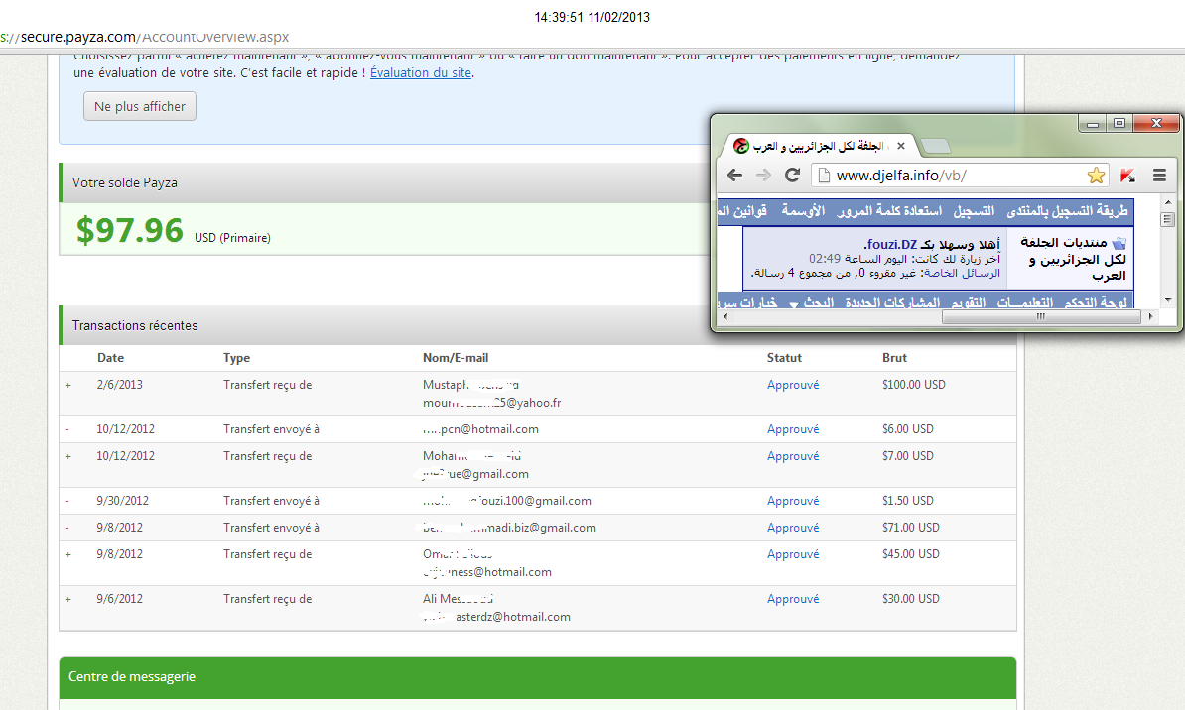Click the $100.00 USD amount
Viewport: 1185px width, 710px height.
pos(914,385)
